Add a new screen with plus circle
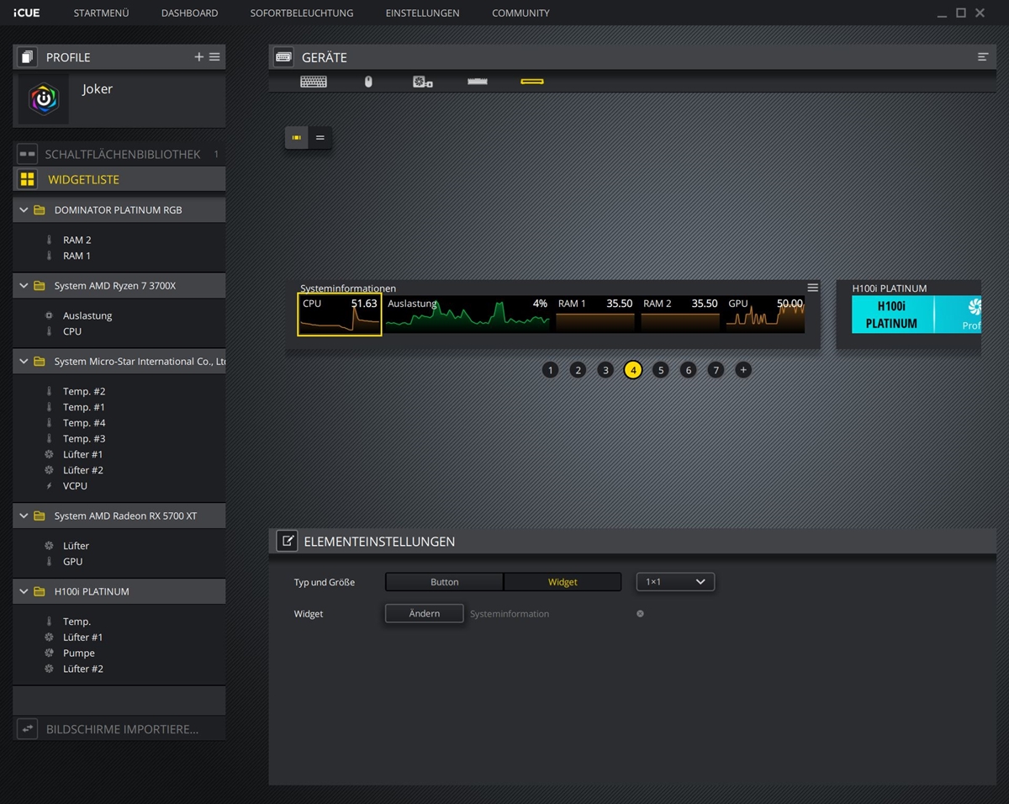The width and height of the screenshot is (1009, 804). coord(743,370)
